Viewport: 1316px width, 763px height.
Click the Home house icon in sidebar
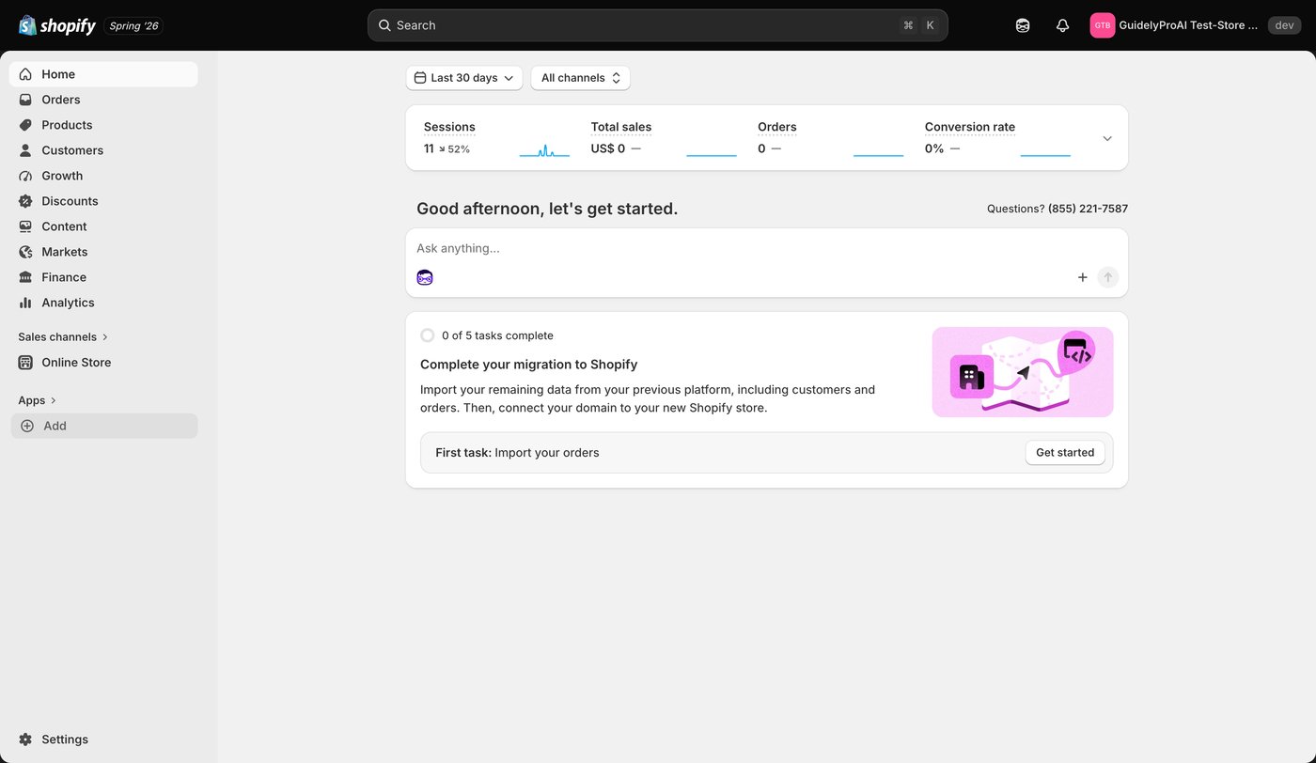[x=25, y=74]
